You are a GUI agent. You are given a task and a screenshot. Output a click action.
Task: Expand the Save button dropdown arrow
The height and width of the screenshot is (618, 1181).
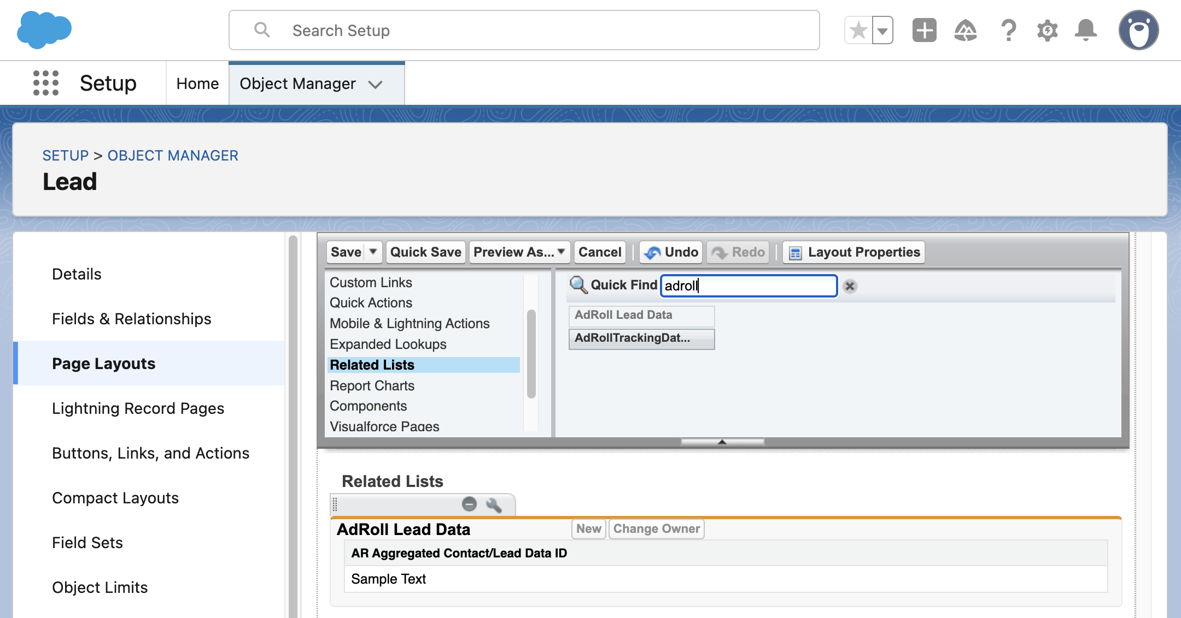coord(373,252)
